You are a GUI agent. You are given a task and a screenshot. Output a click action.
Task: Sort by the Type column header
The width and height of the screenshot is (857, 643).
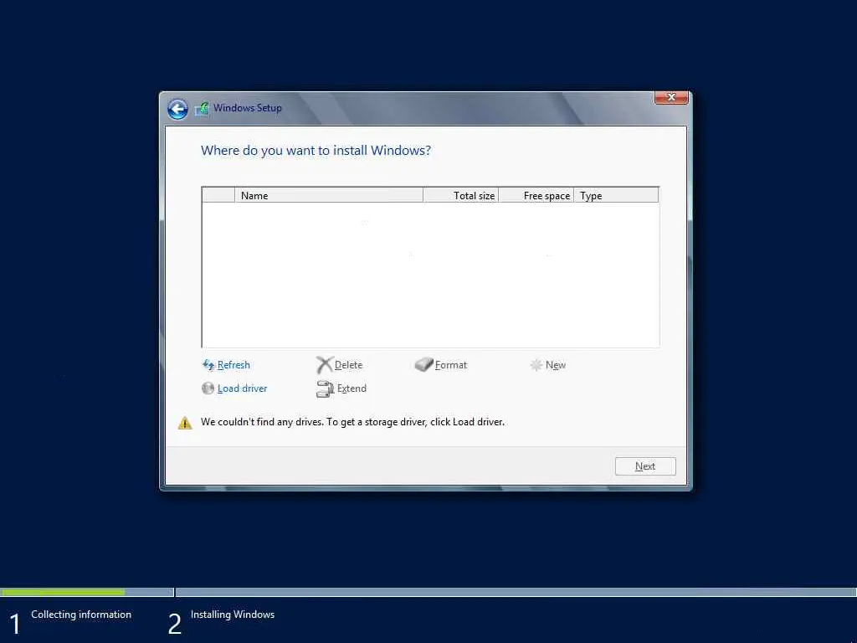[616, 195]
